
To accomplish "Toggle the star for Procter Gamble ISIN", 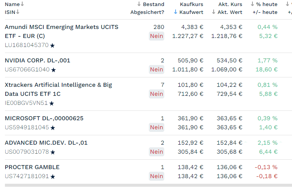I will pos(53,177).
